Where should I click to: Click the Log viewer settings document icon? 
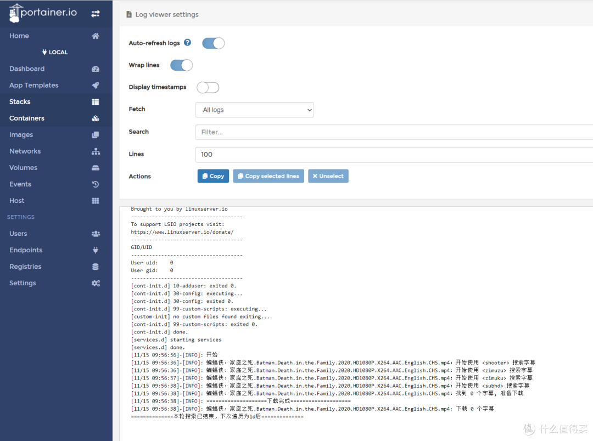[129, 14]
